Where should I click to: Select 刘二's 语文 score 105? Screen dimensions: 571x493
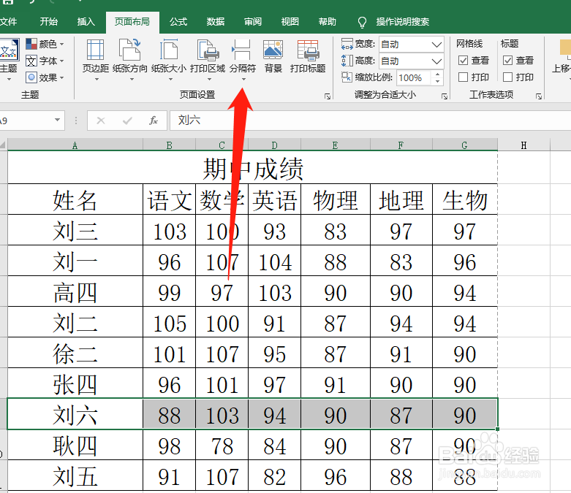pos(170,322)
